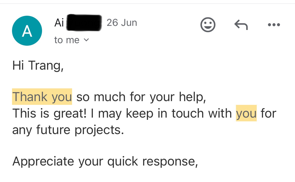Click the sender name 'Ai'
This screenshot has height=182, width=295.
[x=59, y=23]
